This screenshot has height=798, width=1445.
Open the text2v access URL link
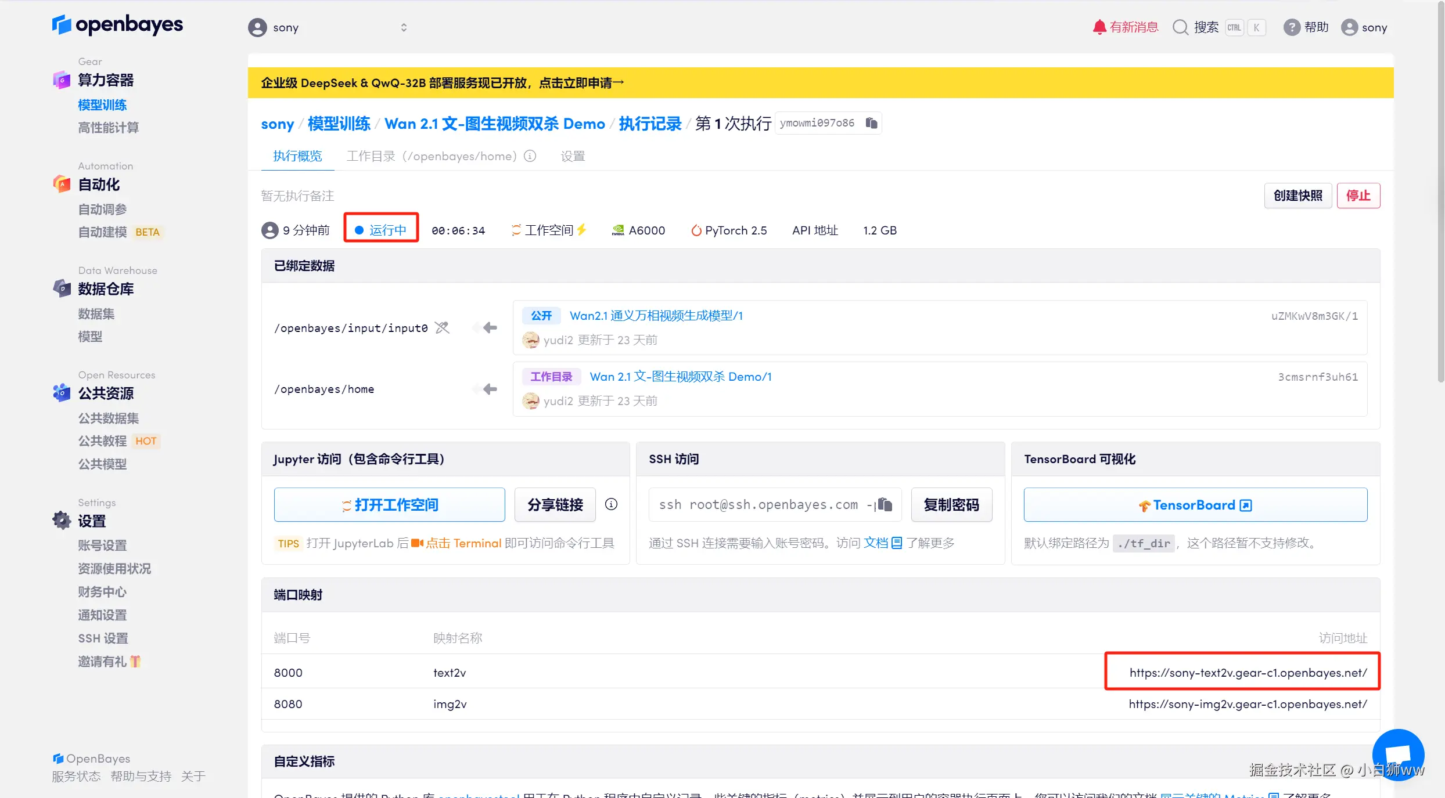pyautogui.click(x=1248, y=673)
